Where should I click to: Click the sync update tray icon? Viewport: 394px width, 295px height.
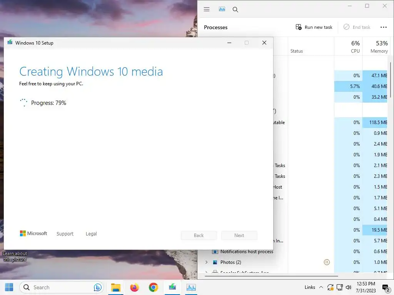click(x=330, y=287)
